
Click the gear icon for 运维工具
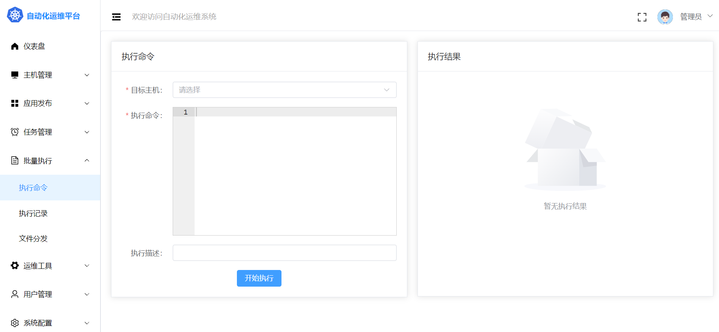click(x=15, y=266)
